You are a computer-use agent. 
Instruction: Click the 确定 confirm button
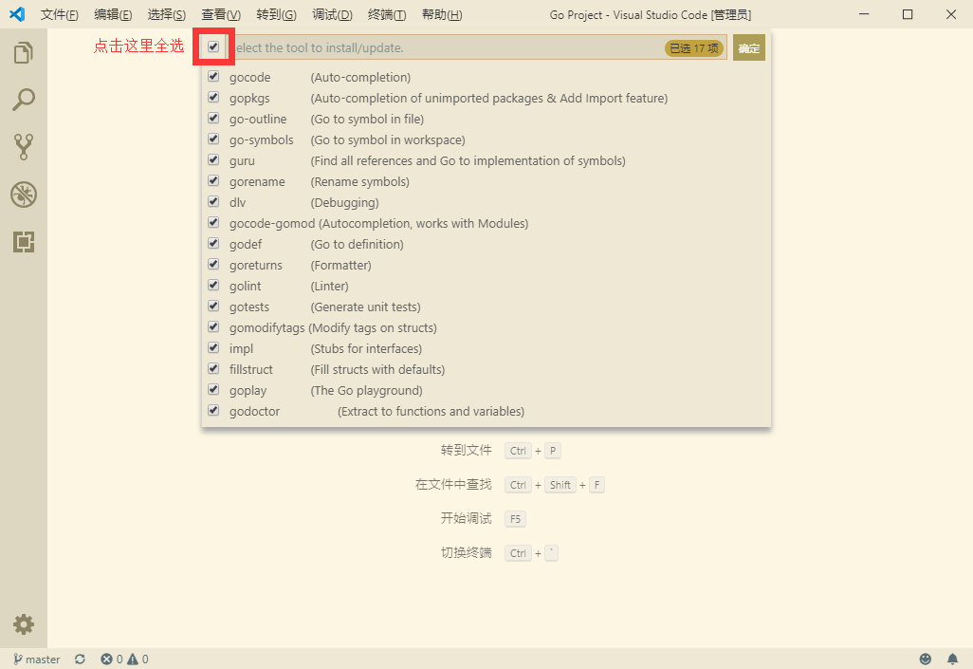tap(748, 47)
